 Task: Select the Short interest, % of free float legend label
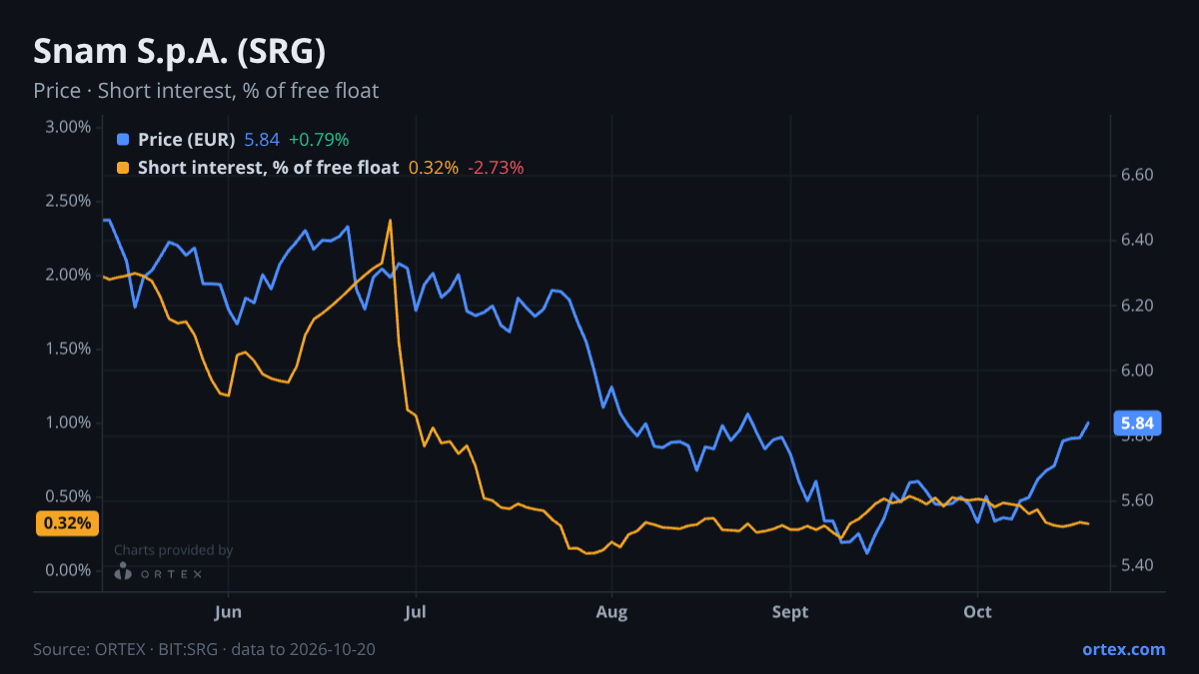[x=268, y=168]
